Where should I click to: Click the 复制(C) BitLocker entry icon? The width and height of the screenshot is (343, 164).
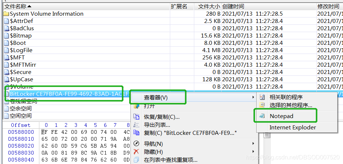(x=136, y=133)
